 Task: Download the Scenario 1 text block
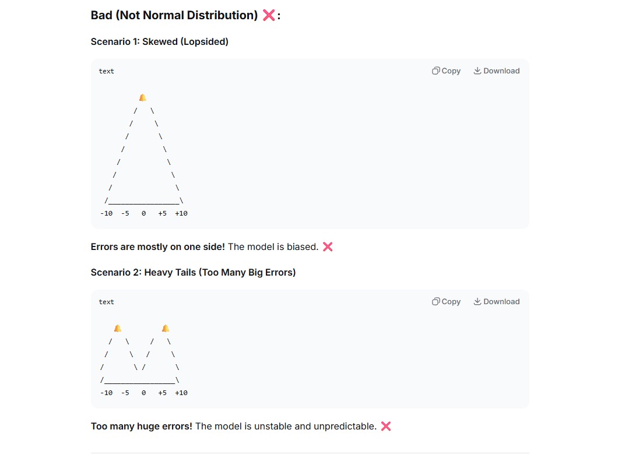pos(497,71)
